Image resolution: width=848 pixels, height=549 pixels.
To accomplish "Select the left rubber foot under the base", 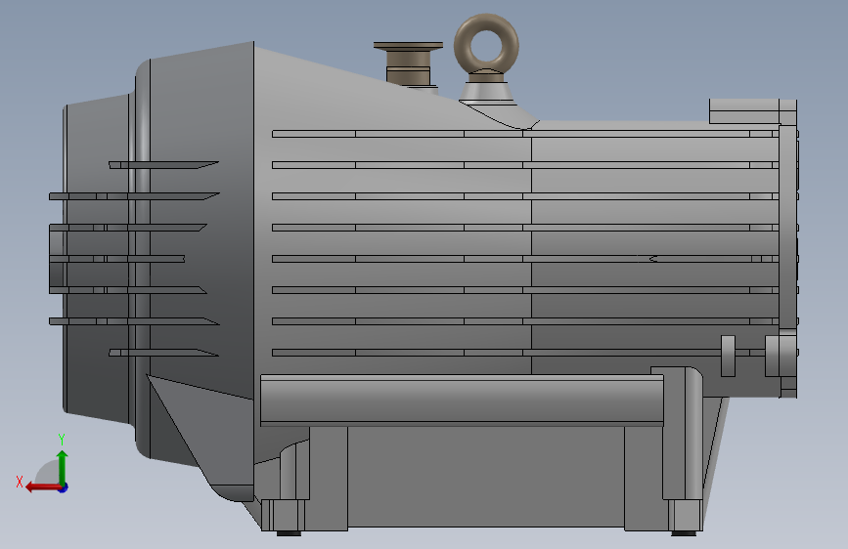I will (x=289, y=533).
